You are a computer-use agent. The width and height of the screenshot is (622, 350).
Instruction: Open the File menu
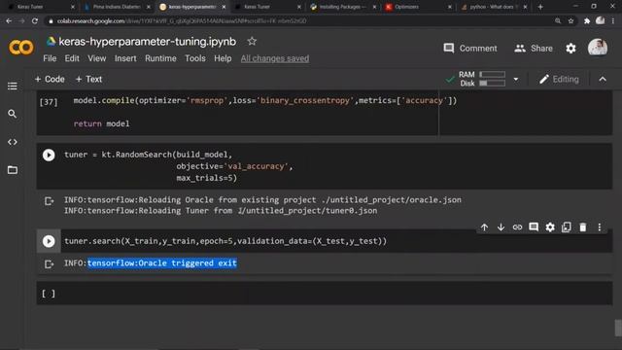click(x=50, y=58)
